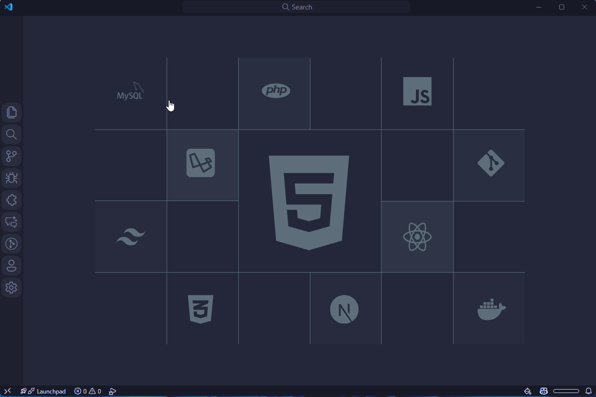This screenshot has height=397, width=596.
Task: Click the remote connection indicator in status bar
Action: [7, 391]
